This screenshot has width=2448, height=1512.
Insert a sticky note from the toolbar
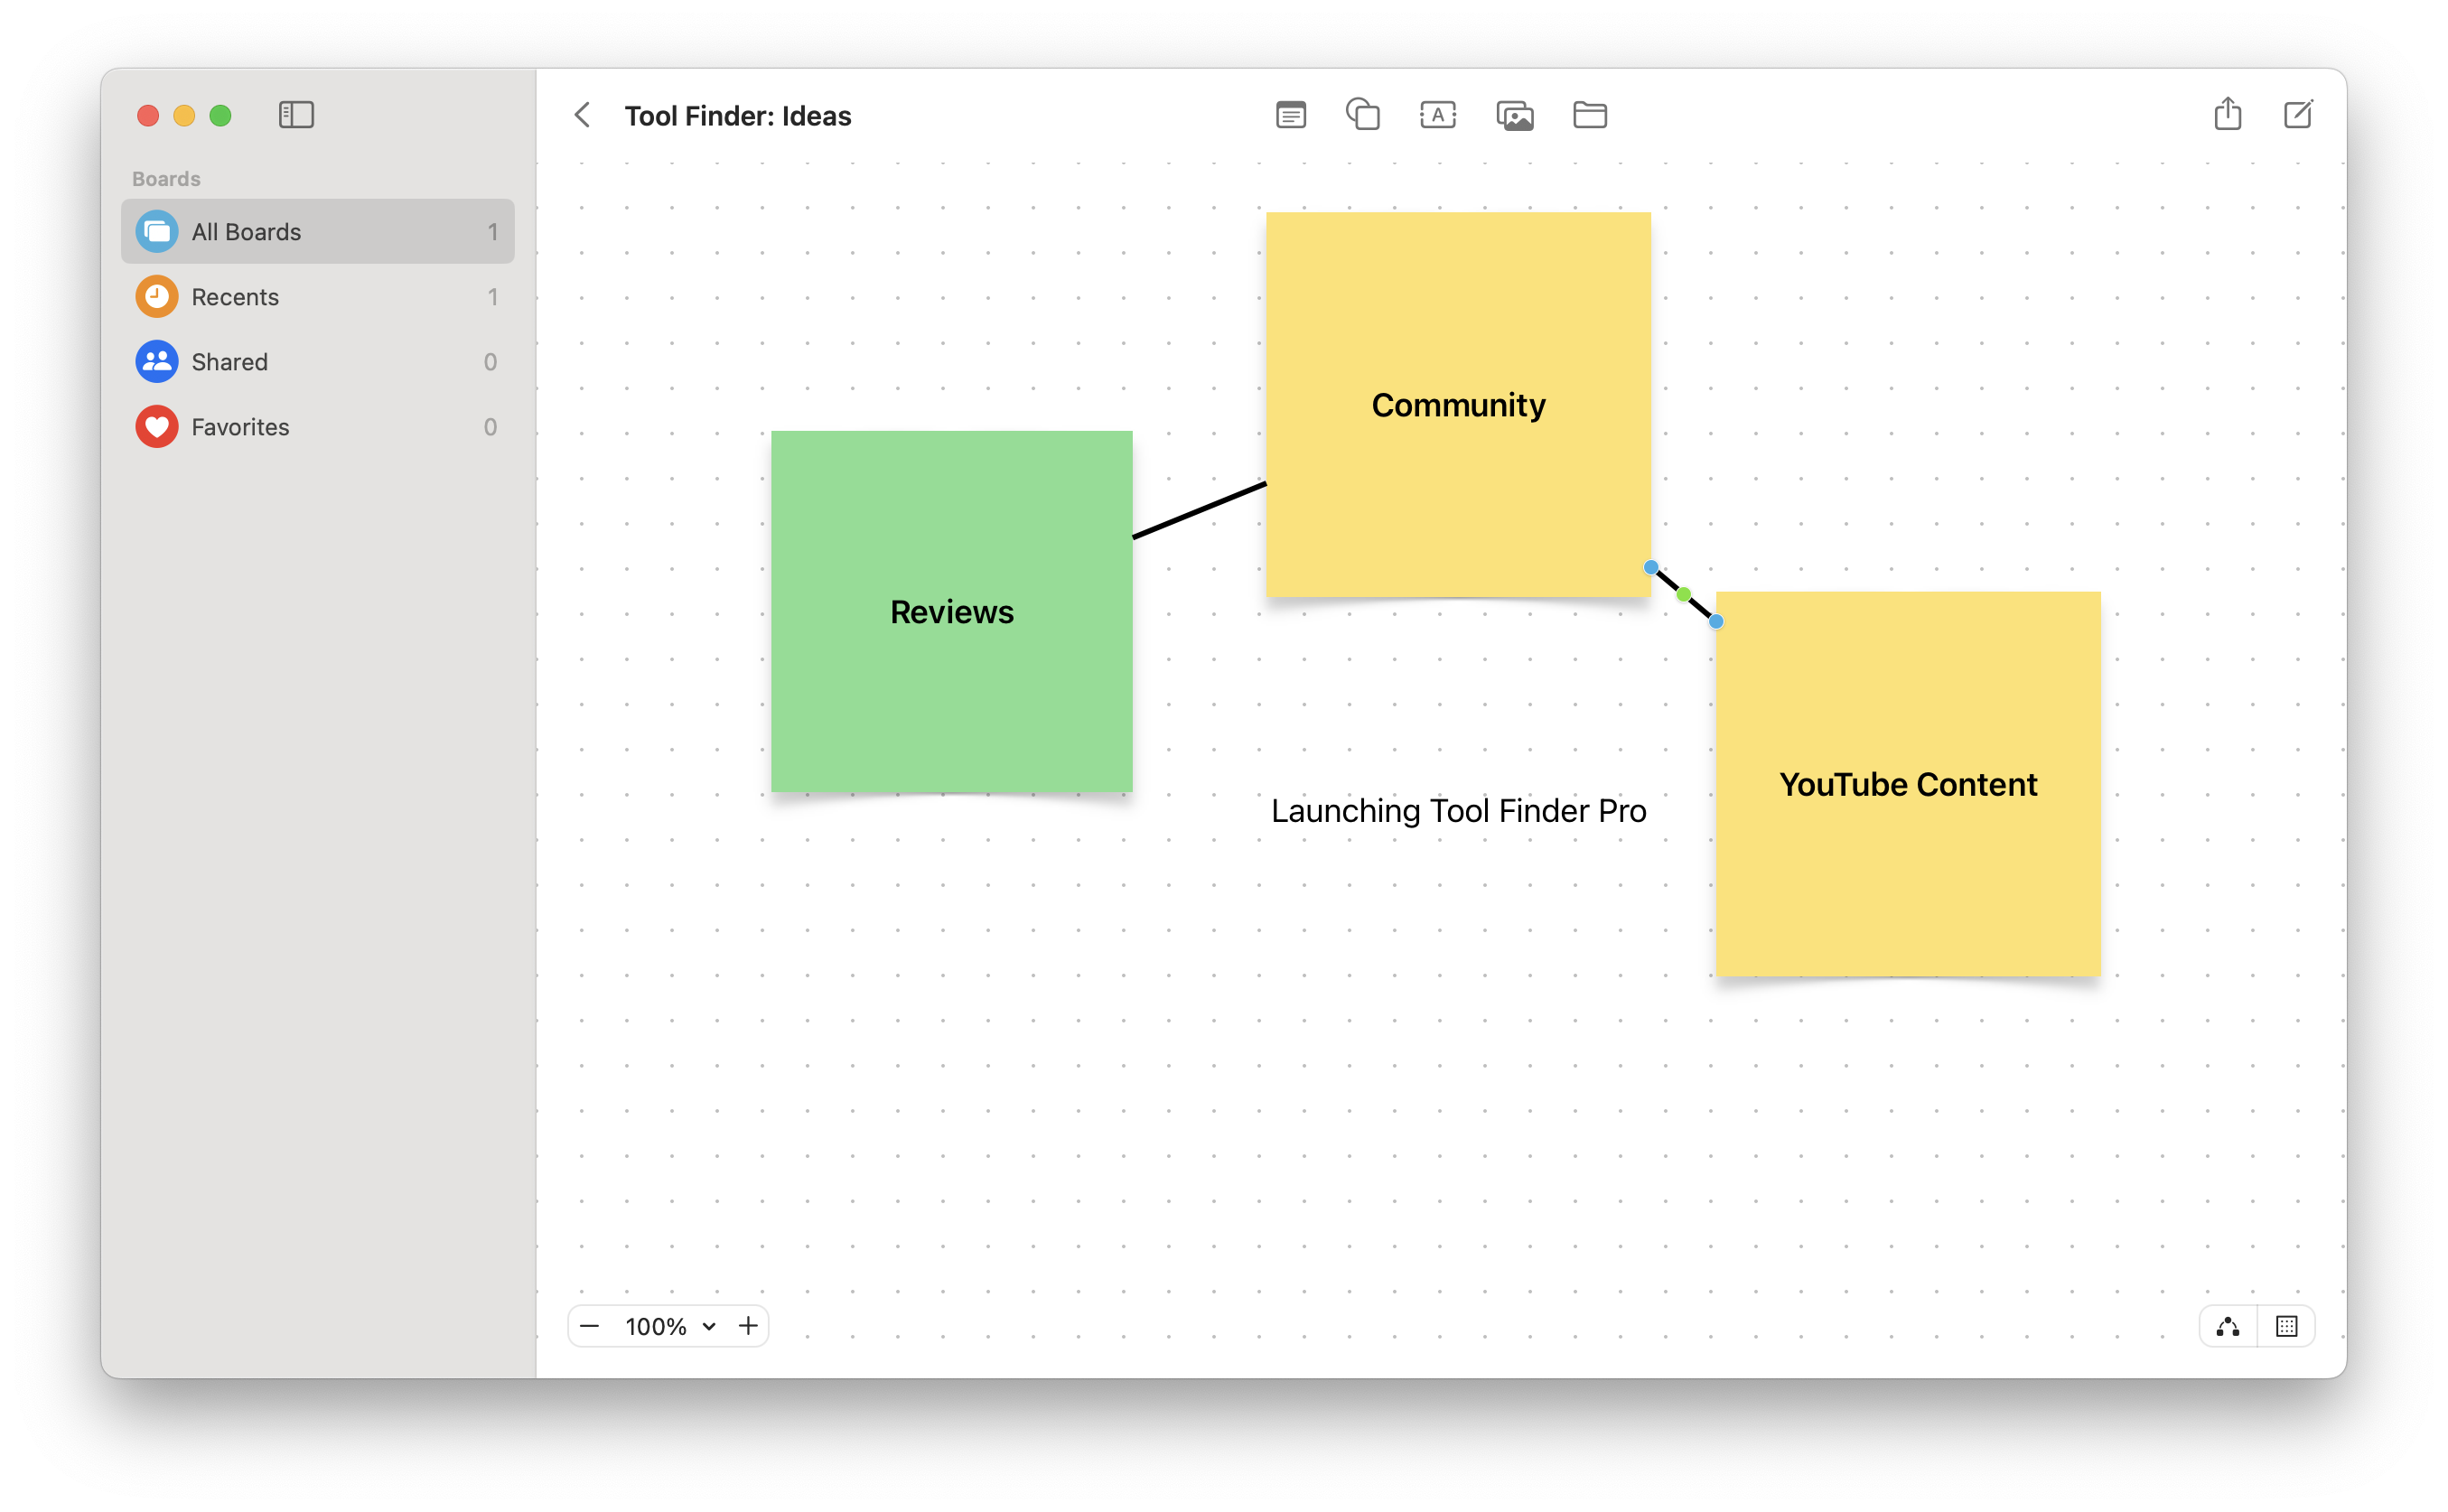[1290, 114]
